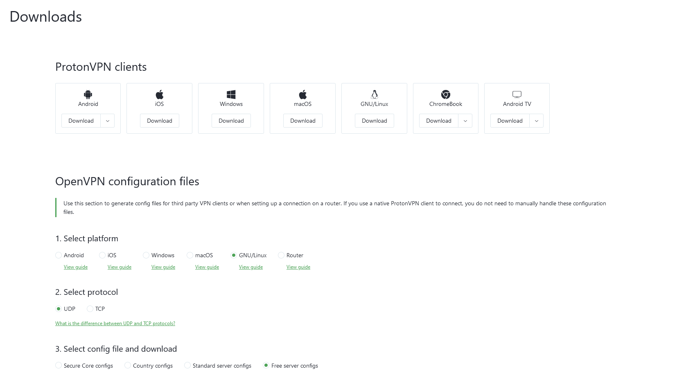Click the 2. Select protocol heading
677x375 pixels.
[87, 292]
